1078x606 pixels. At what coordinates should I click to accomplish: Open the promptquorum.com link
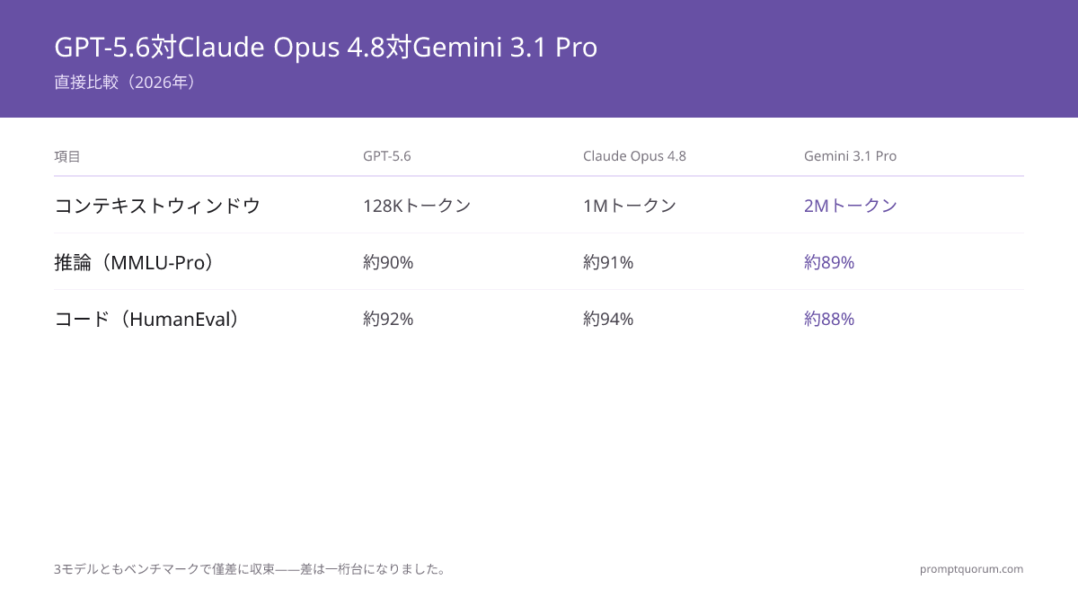click(971, 569)
